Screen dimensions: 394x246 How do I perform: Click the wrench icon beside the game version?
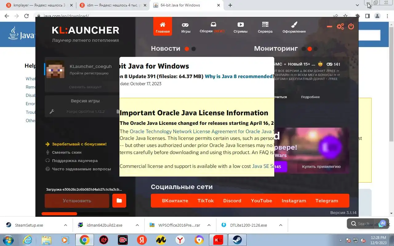click(52, 112)
